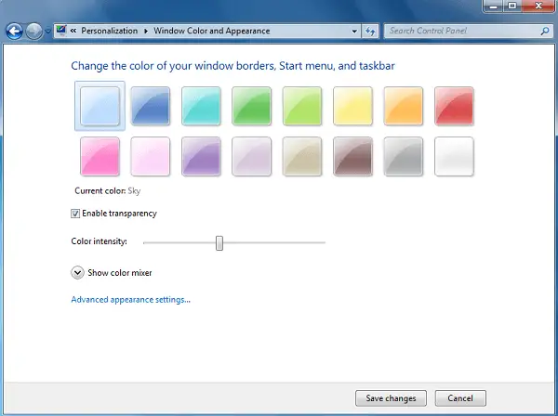558x416 pixels.
Task: Open Advanced appearance settings link
Action: 130,300
